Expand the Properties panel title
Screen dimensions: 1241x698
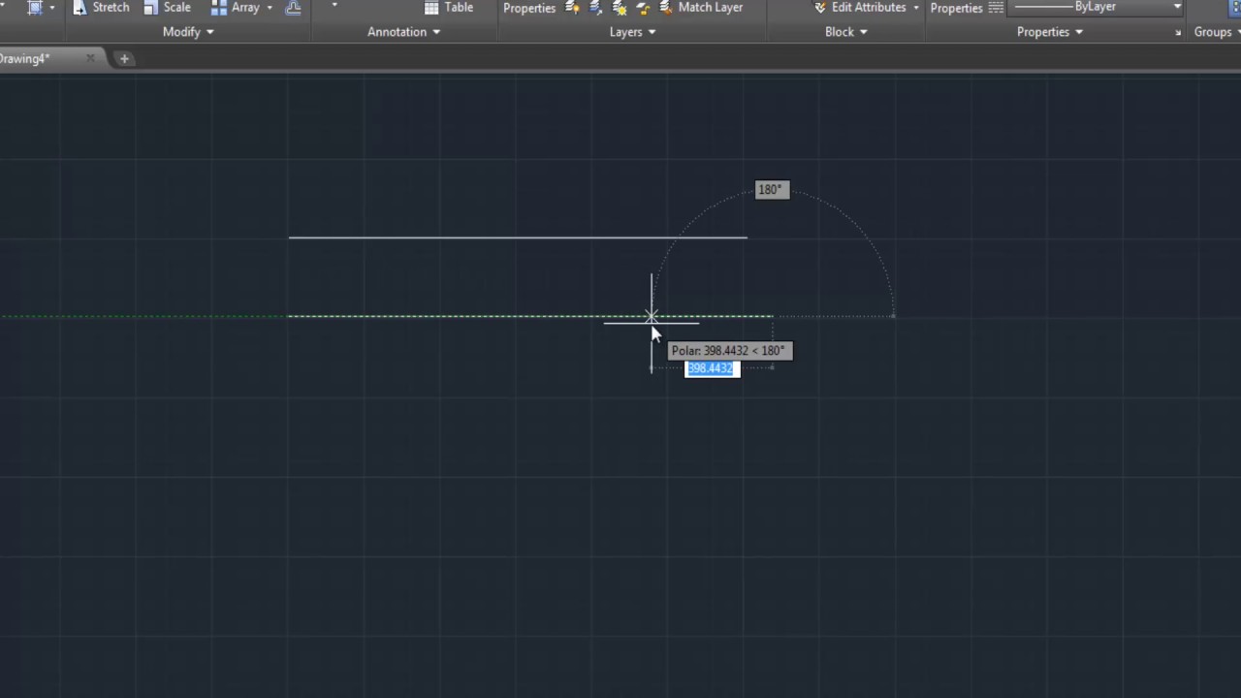[1049, 32]
